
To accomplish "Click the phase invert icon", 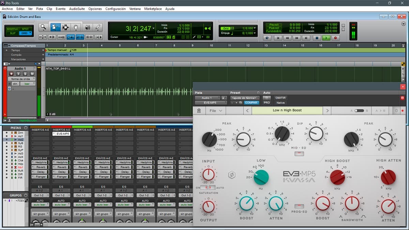I will [232, 175].
